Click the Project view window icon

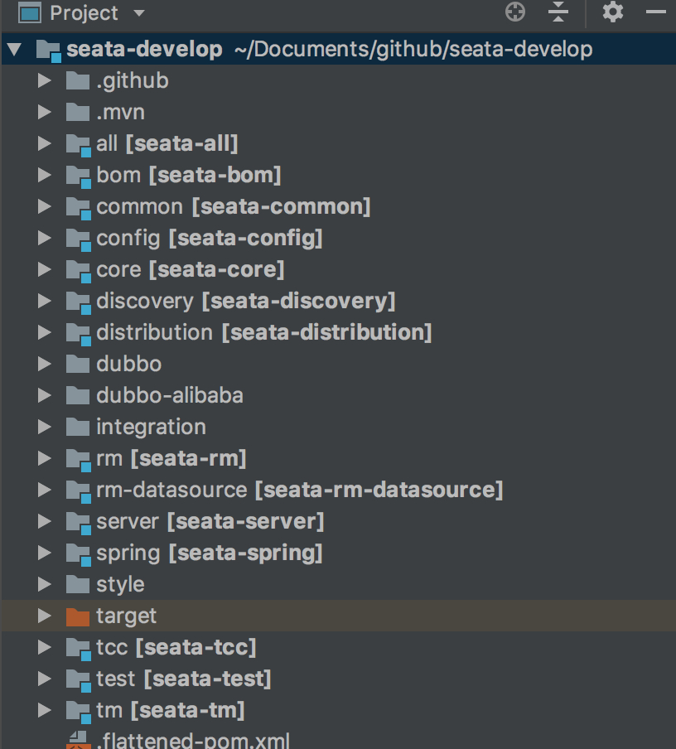coord(30,12)
